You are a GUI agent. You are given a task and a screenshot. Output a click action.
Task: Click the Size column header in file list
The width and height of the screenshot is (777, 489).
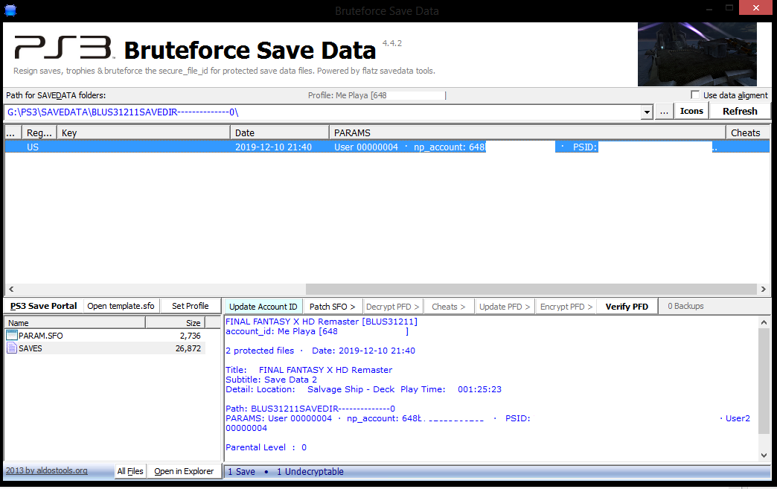point(176,322)
